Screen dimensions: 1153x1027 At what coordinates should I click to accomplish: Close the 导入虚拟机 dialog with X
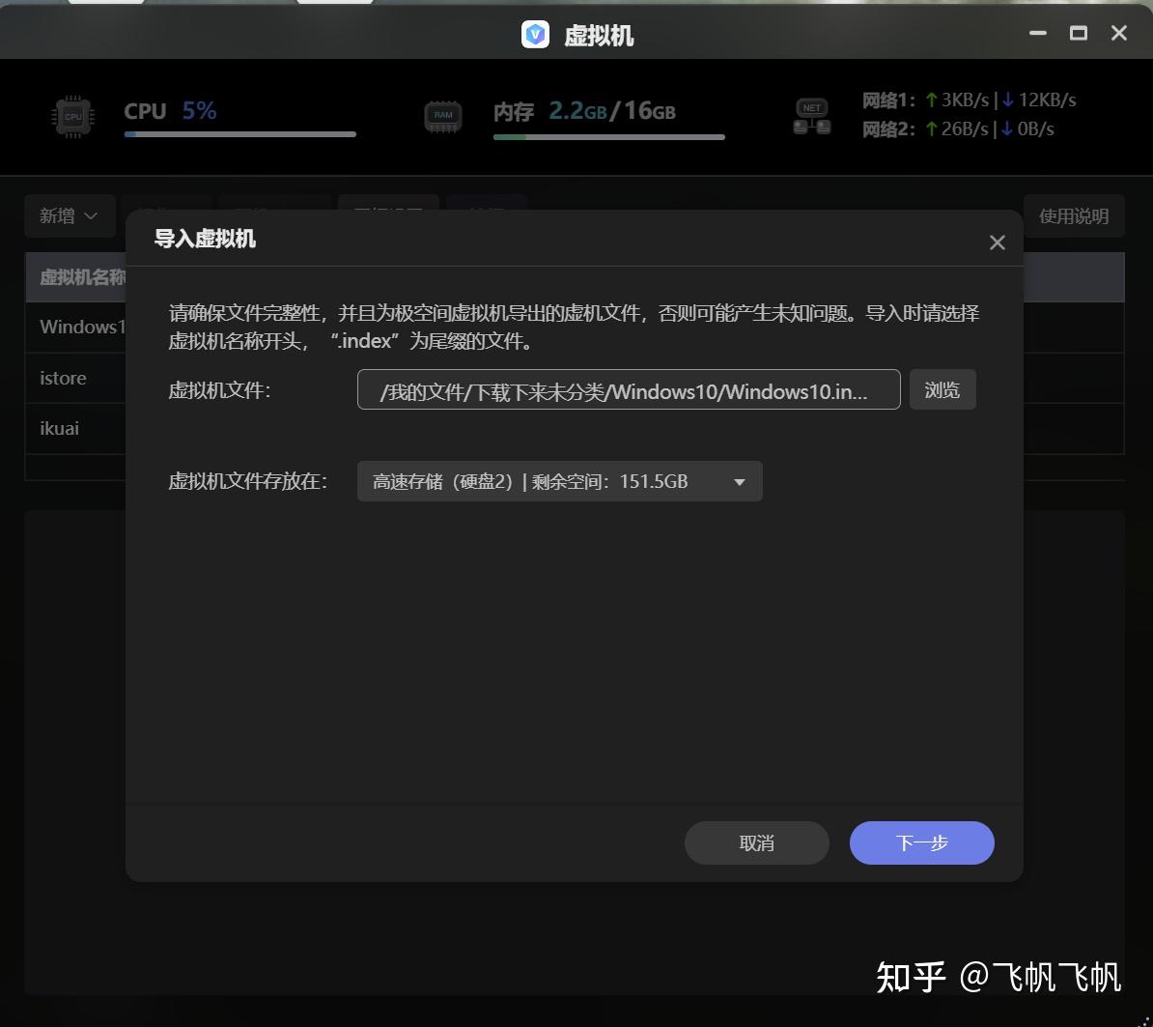pos(997,242)
